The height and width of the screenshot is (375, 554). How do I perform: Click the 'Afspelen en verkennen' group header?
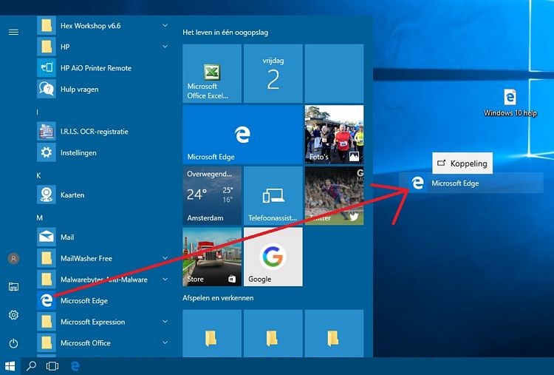[x=218, y=298]
